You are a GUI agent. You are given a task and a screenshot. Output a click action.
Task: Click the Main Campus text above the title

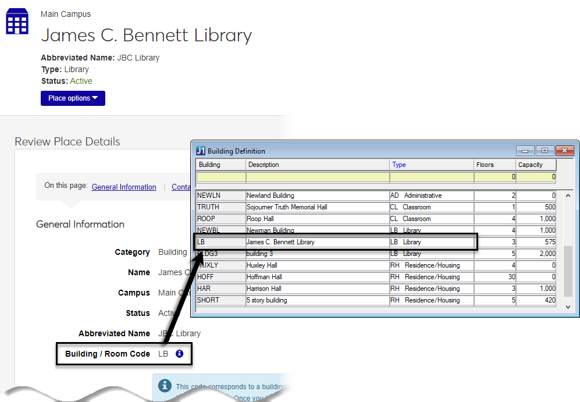click(x=66, y=14)
